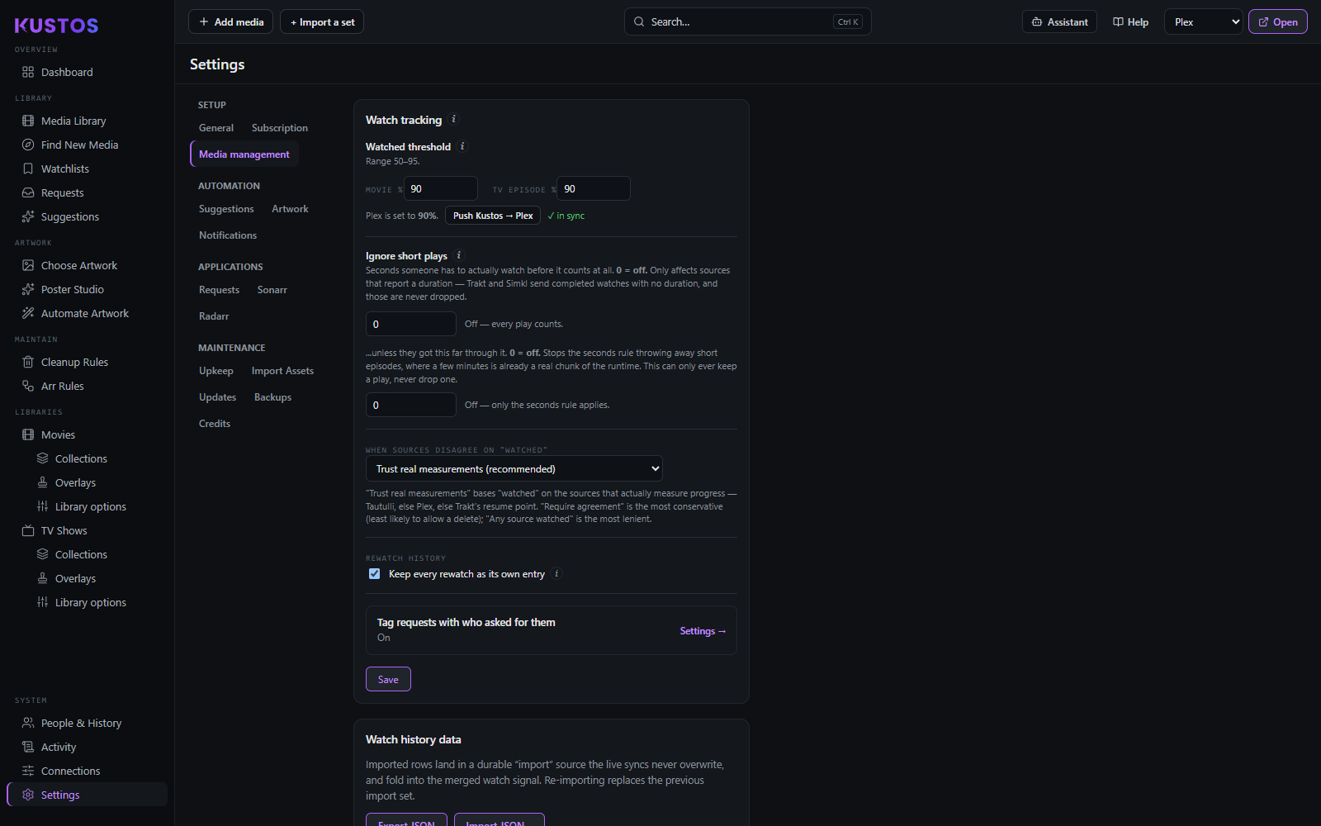Click the Save button
Viewport: 1321px width, 826px height.
(x=388, y=679)
